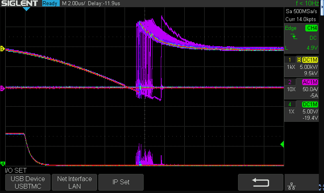
Task: Click the green trigger level arrow
Action: pyautogui.click(x=282, y=144)
